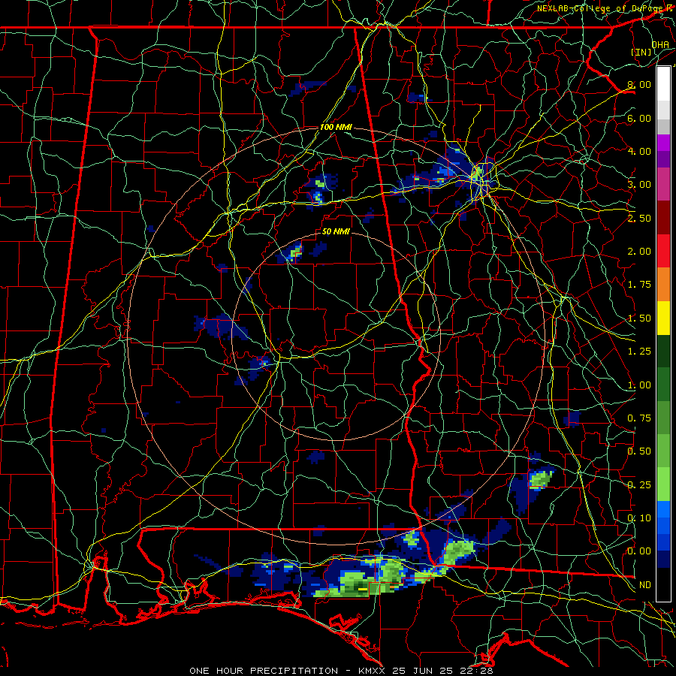
Task: Click the 3.00 legend value
Action: pos(639,185)
